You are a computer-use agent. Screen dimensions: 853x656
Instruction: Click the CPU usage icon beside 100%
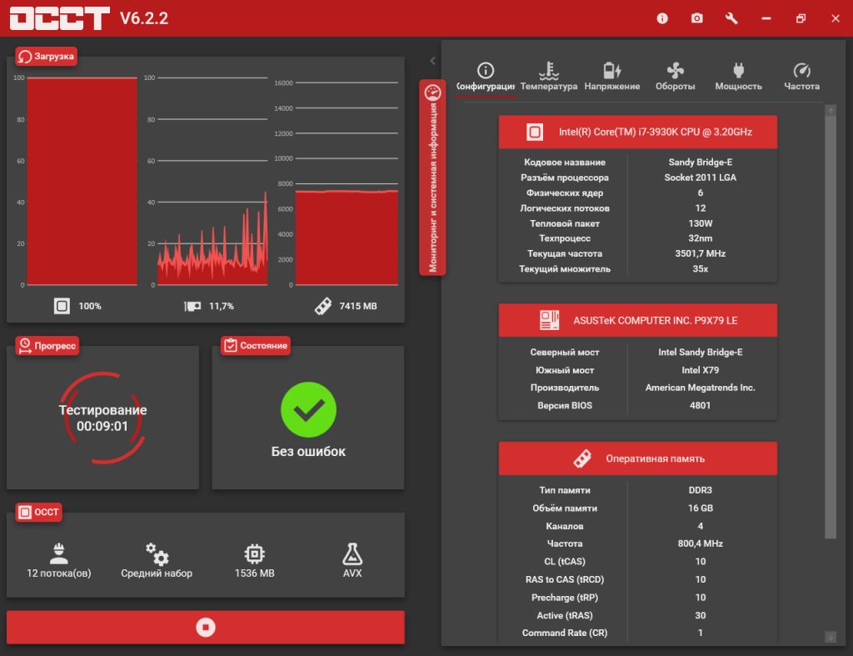pos(62,306)
